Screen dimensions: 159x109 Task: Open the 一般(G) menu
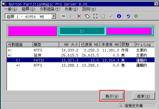[11, 9]
